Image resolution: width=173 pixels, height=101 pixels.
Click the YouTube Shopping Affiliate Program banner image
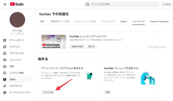[54, 42]
